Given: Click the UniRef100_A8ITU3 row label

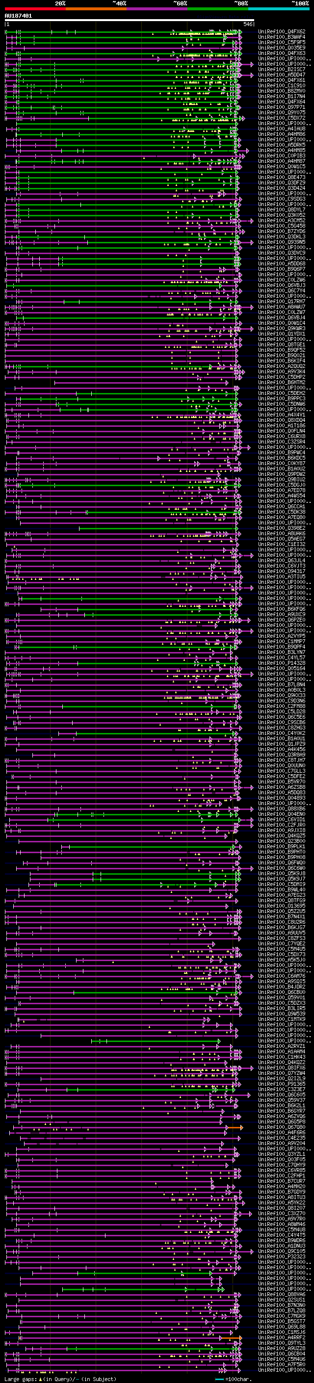Looking at the screenshot, I should point(282,1197).
